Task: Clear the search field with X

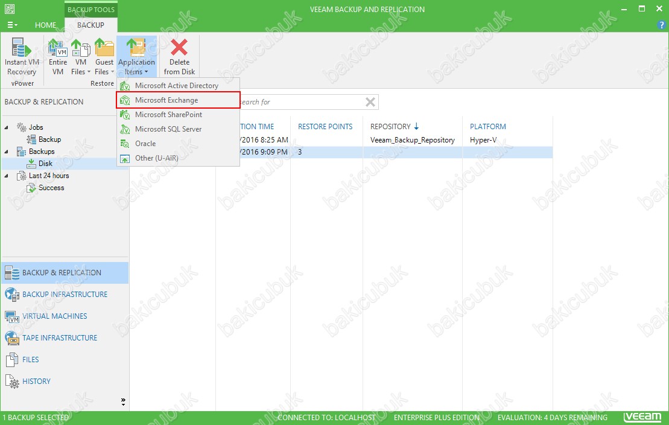Action: (370, 101)
